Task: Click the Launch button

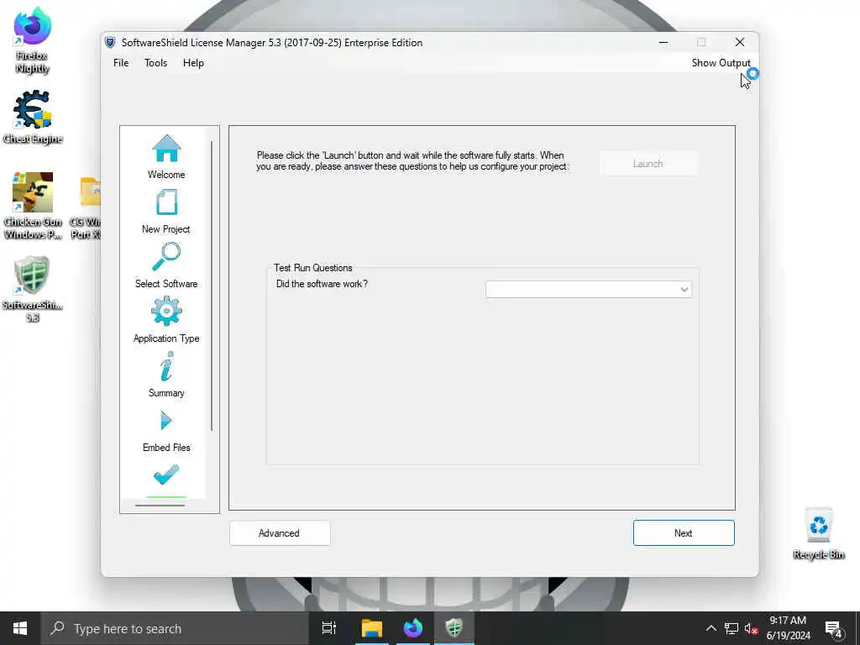Action: [648, 164]
